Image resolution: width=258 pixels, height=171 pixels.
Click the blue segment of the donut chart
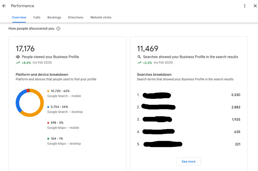point(18,100)
